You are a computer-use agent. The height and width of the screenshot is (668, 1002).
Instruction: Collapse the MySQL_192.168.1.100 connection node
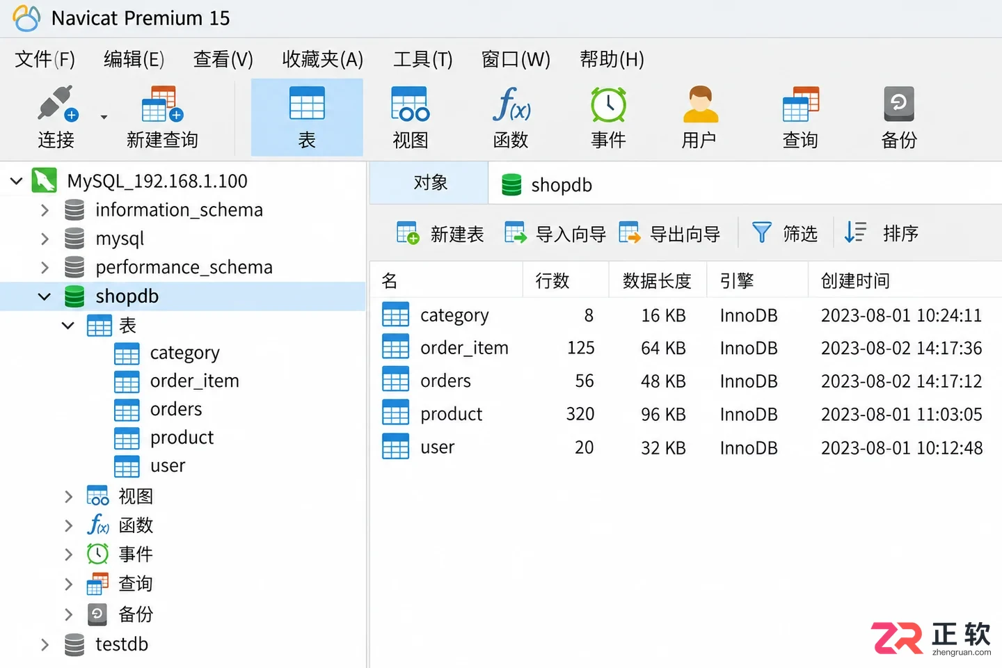click(16, 181)
